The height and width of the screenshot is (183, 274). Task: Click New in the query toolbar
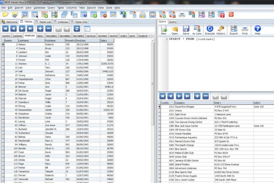coord(164,30)
